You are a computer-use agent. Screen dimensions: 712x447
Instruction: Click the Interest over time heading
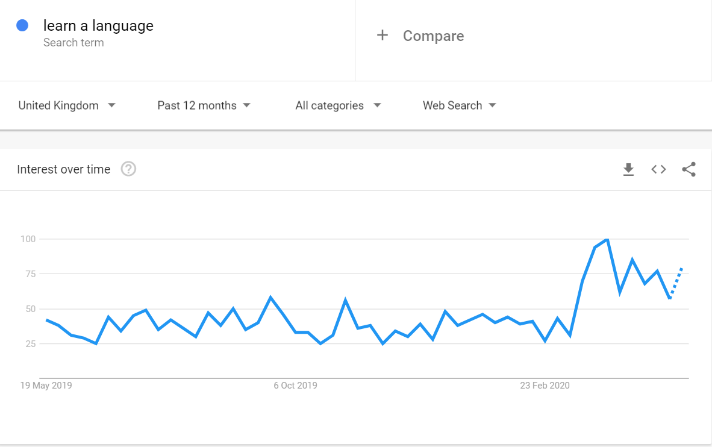64,169
